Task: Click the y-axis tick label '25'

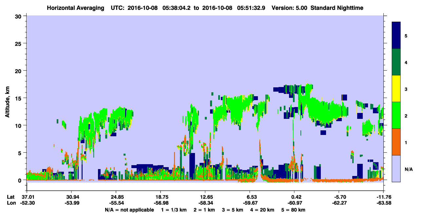Action: (x=19, y=43)
